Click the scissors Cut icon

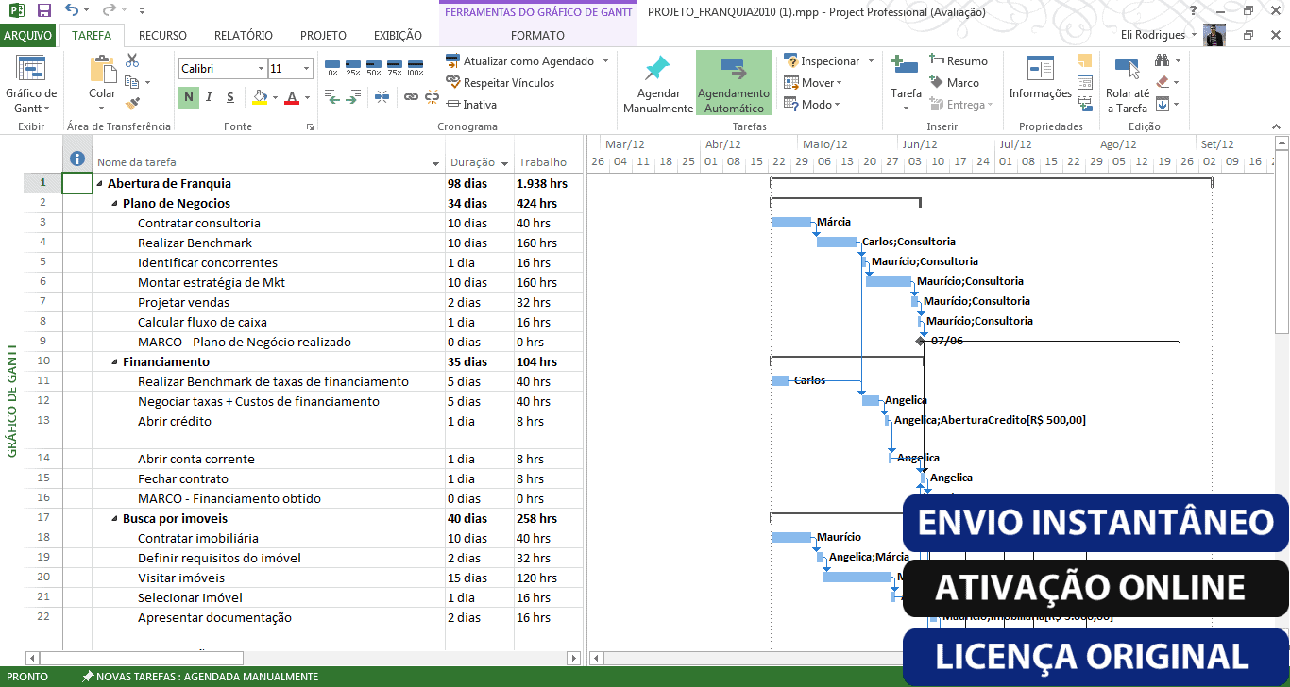(132, 60)
